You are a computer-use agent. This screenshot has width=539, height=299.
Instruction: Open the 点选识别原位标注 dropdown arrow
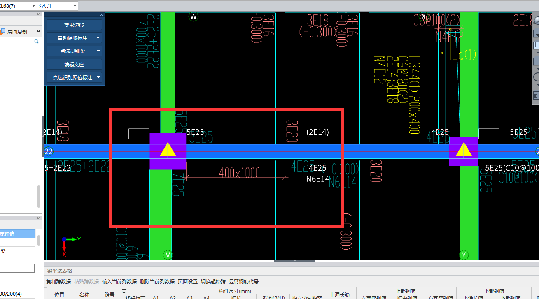pyautogui.click(x=98, y=78)
